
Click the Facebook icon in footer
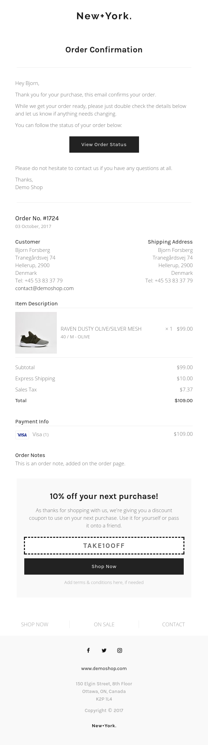(88, 650)
